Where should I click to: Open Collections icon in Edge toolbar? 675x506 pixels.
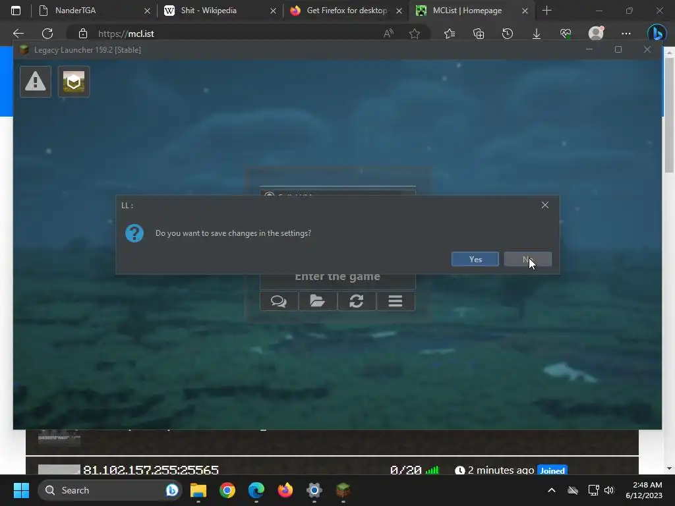(x=479, y=34)
